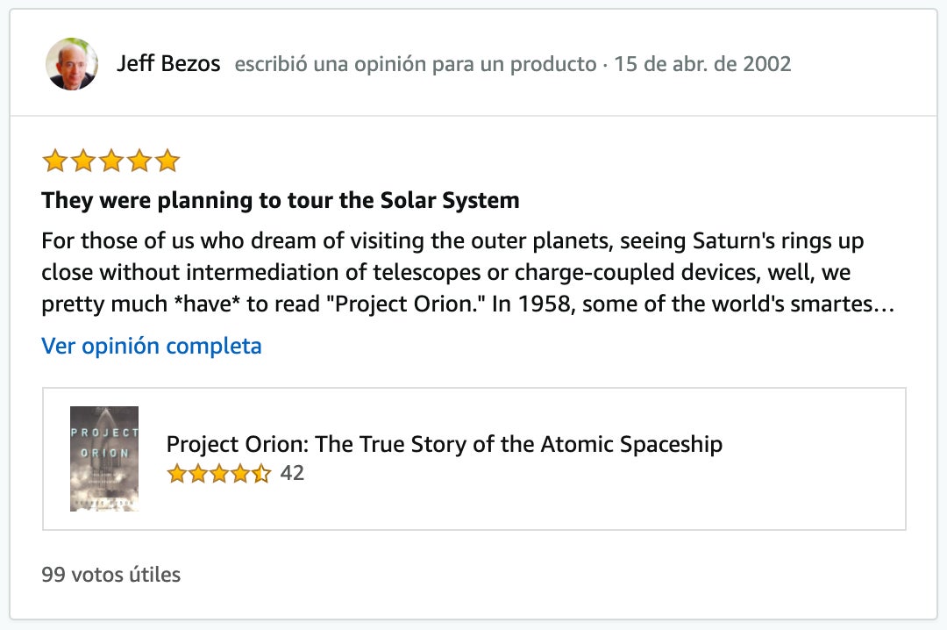Select the second star of the five-star rating
Screen dimensions: 947x630
point(82,161)
